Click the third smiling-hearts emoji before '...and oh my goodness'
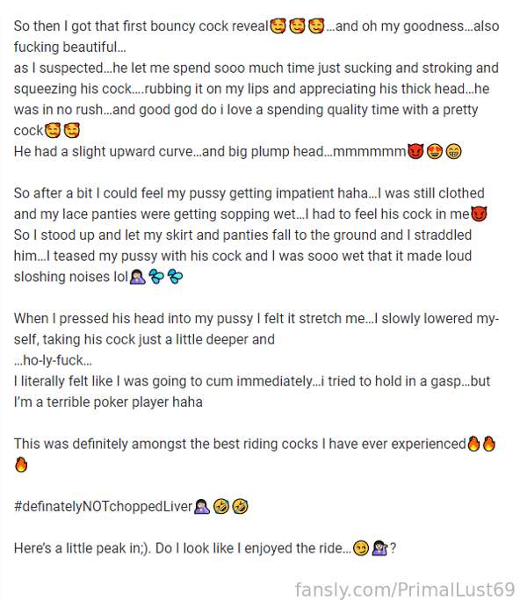 click(316, 26)
